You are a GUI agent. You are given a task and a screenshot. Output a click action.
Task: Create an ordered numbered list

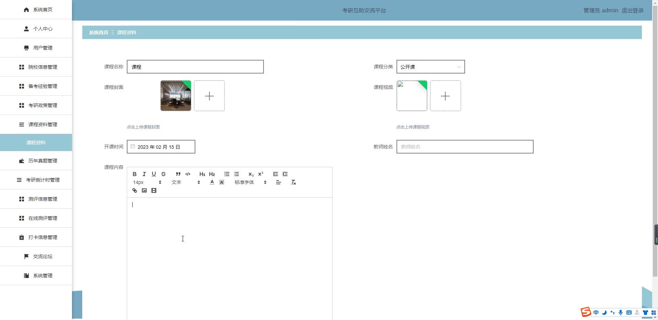click(x=227, y=174)
